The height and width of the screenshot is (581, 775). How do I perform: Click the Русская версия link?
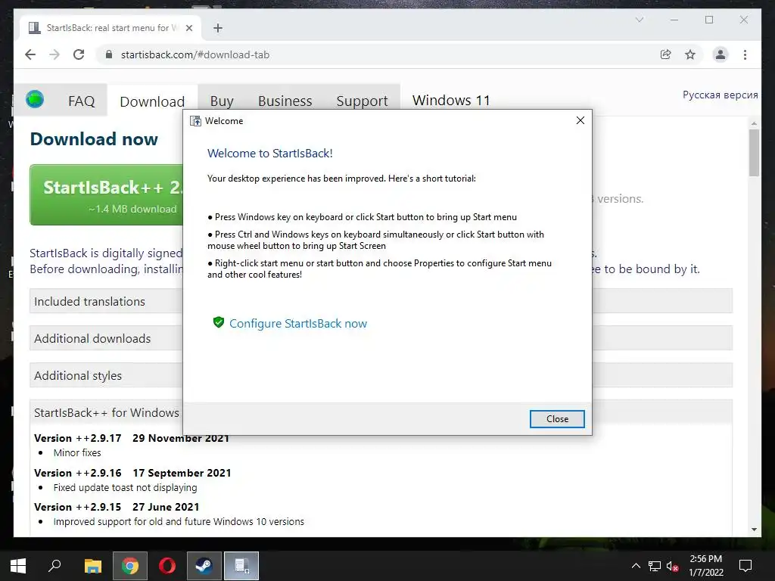pyautogui.click(x=721, y=95)
